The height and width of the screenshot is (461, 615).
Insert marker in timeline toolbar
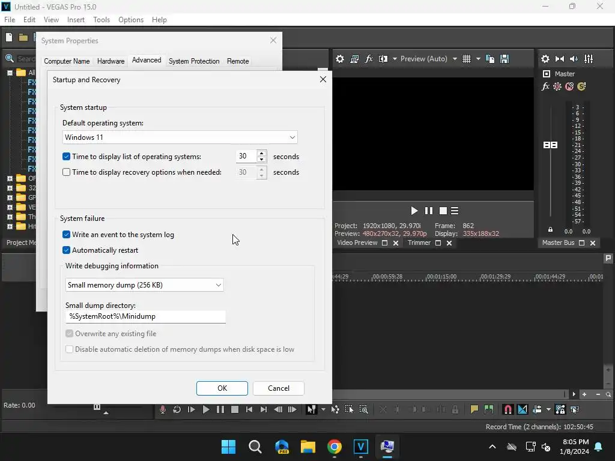[474, 409]
